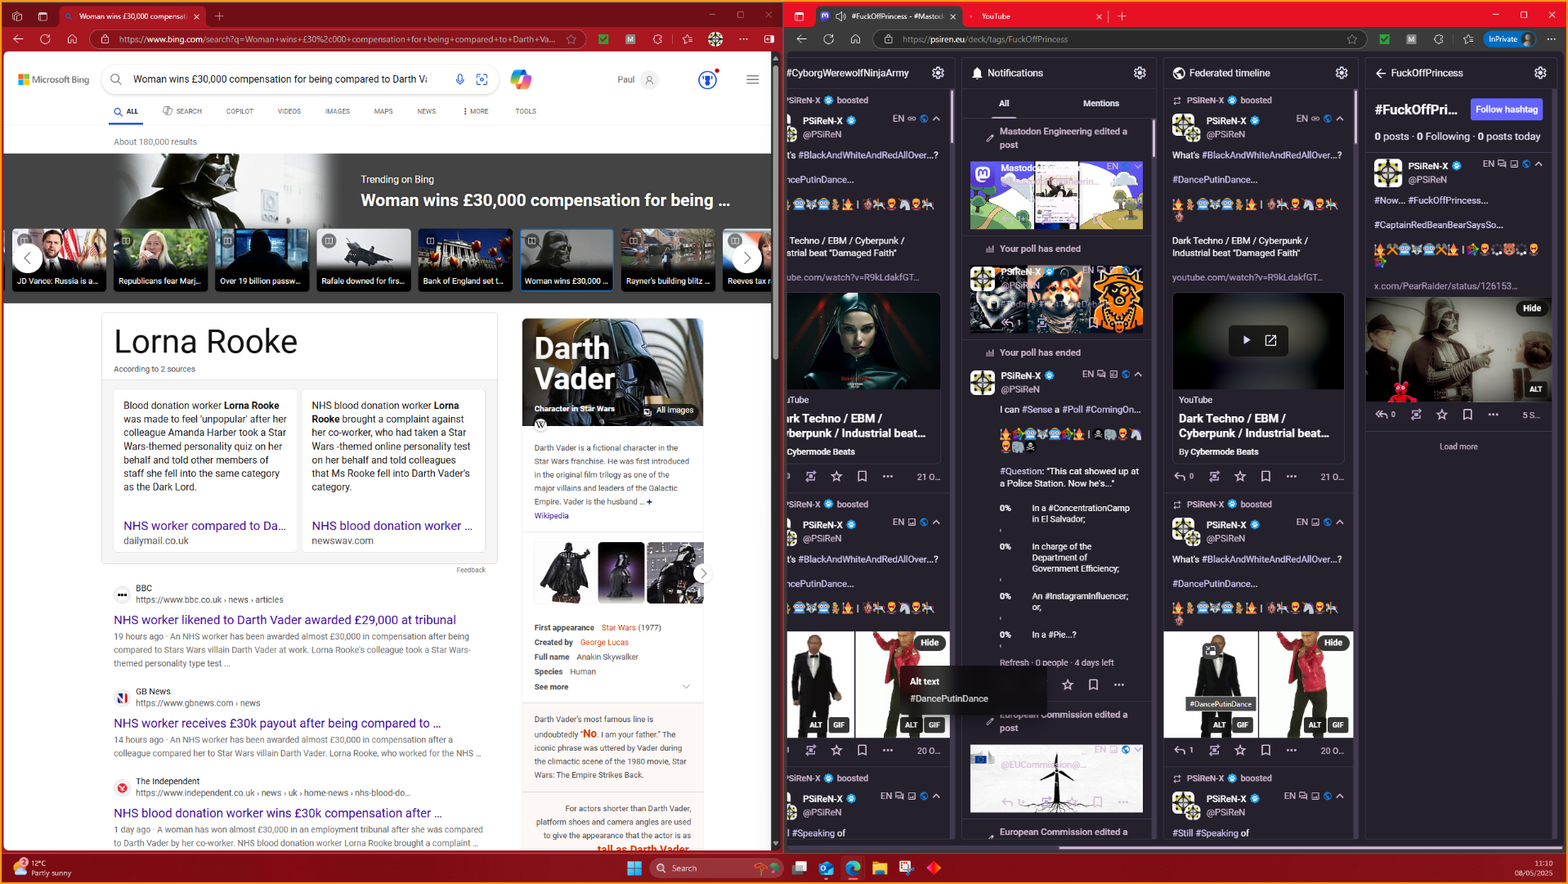Switch to IMAGES tab in Bing
The width and height of the screenshot is (1568, 884).
337,111
